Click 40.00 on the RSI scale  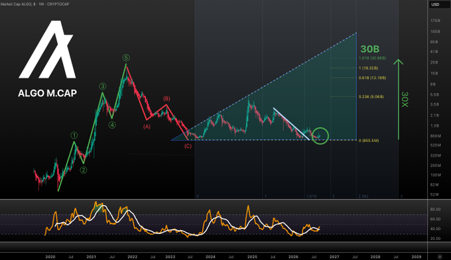click(x=435, y=229)
